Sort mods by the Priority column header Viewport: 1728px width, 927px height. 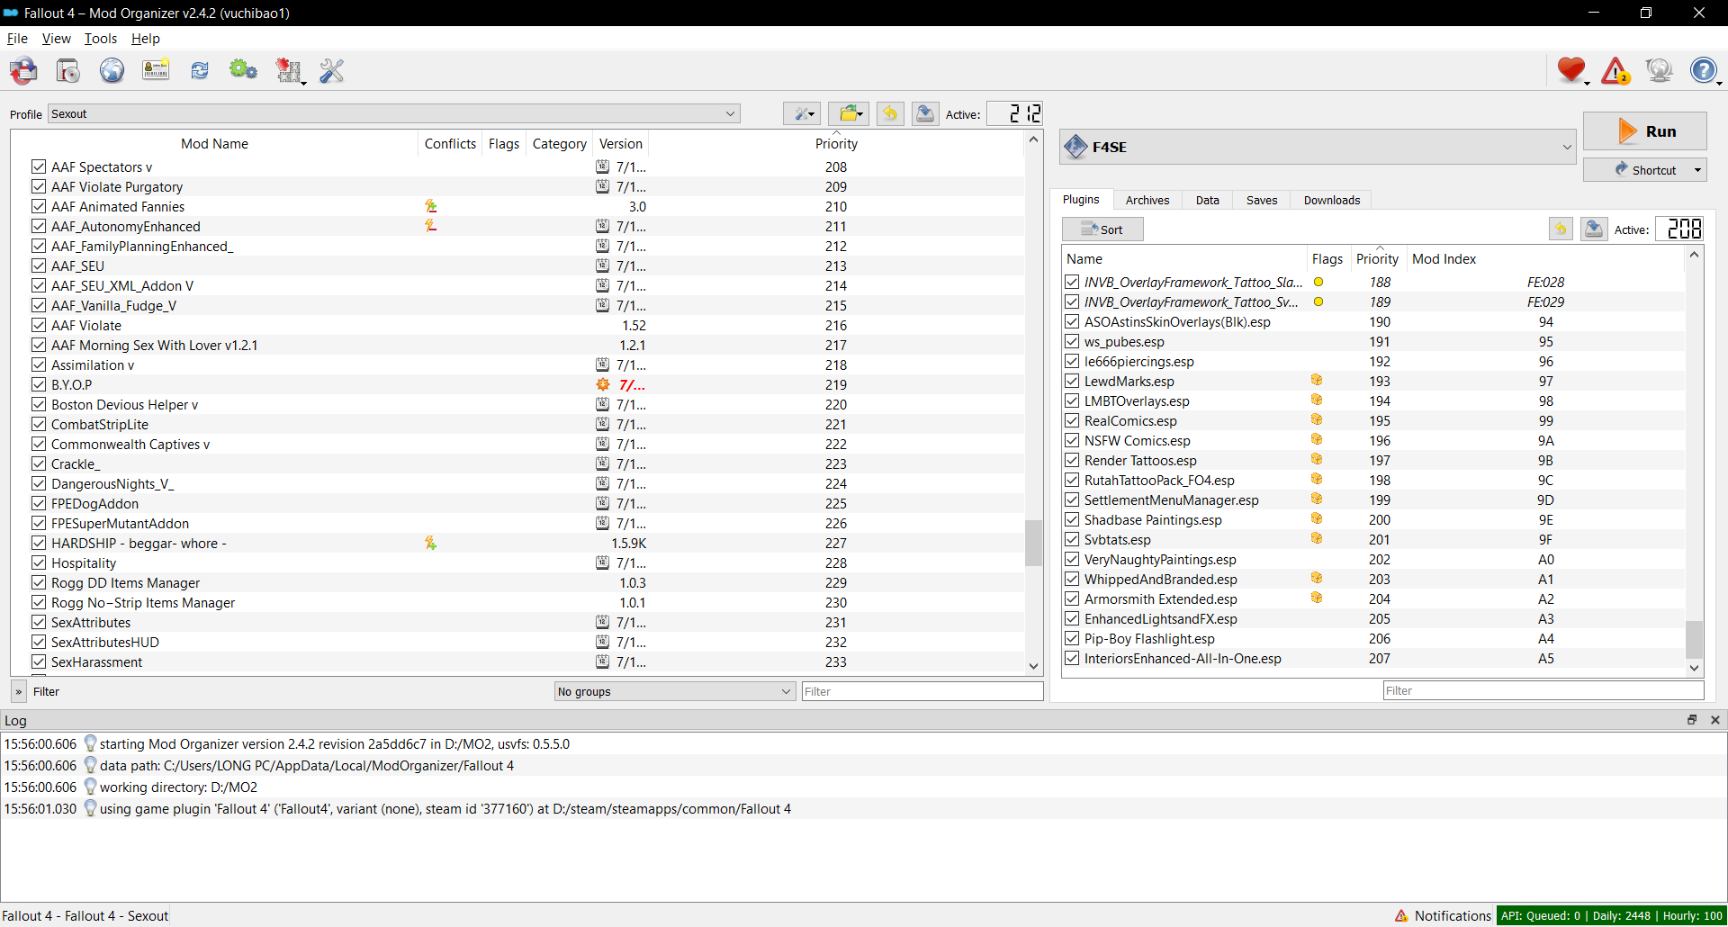836,144
